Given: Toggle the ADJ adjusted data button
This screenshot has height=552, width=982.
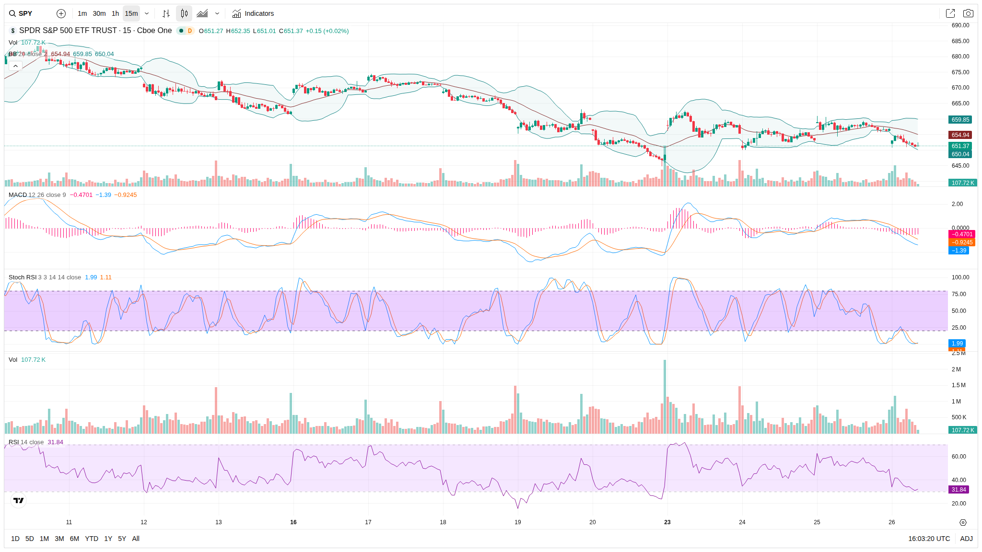Looking at the screenshot, I should [966, 539].
